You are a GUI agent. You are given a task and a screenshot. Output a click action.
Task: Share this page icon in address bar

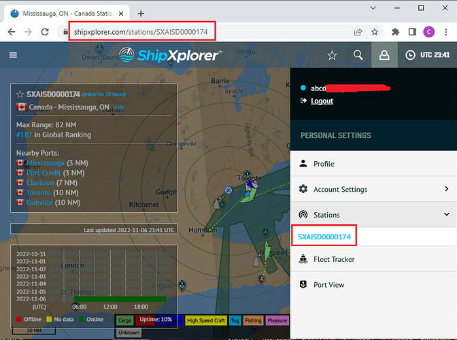[x=358, y=32]
